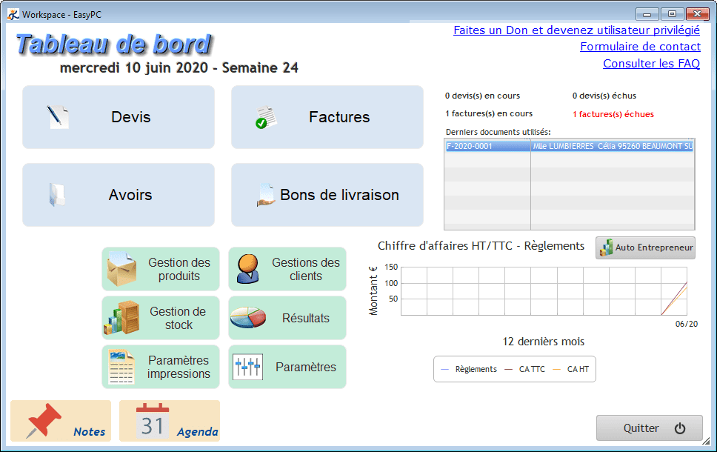Click the print settings document icon

(121, 367)
